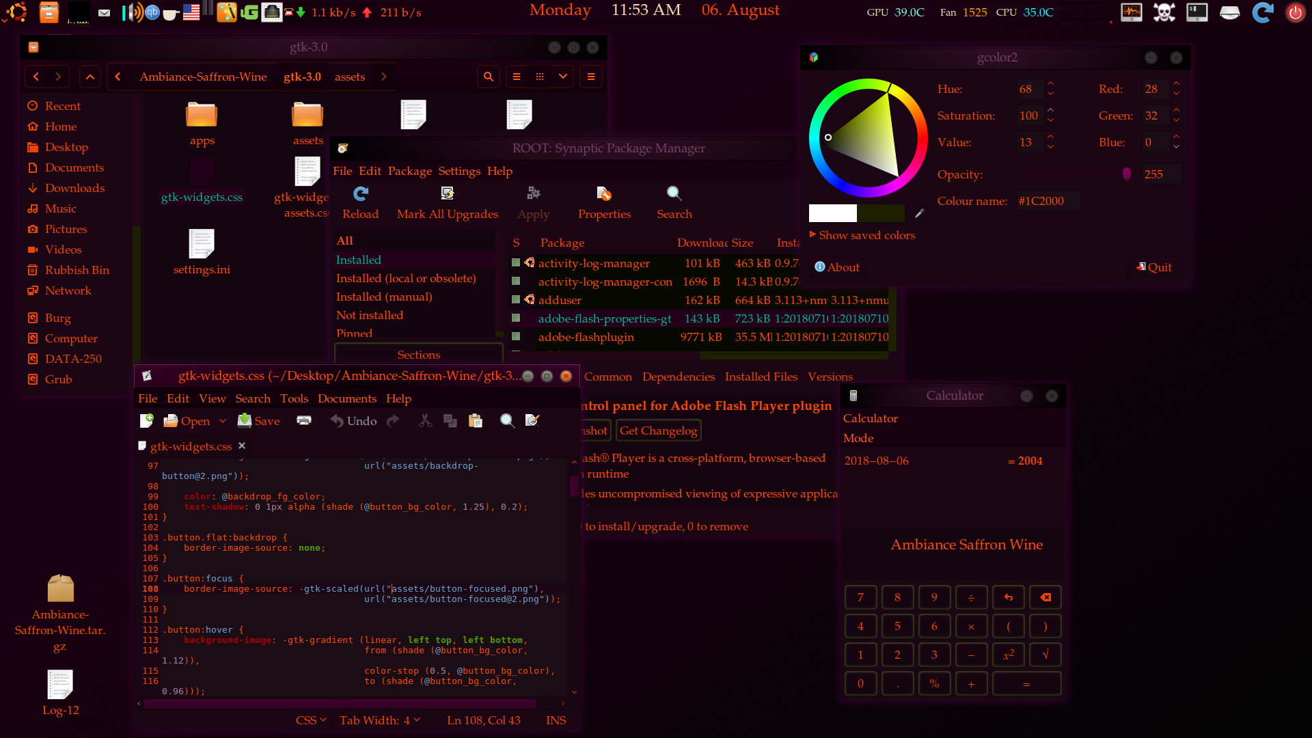Click the white previous-color swatch in gcolor2
Image resolution: width=1312 pixels, height=738 pixels.
click(832, 213)
